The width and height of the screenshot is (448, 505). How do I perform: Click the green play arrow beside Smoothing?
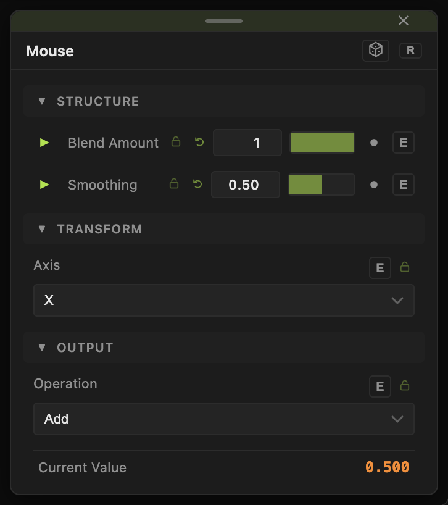coord(44,185)
